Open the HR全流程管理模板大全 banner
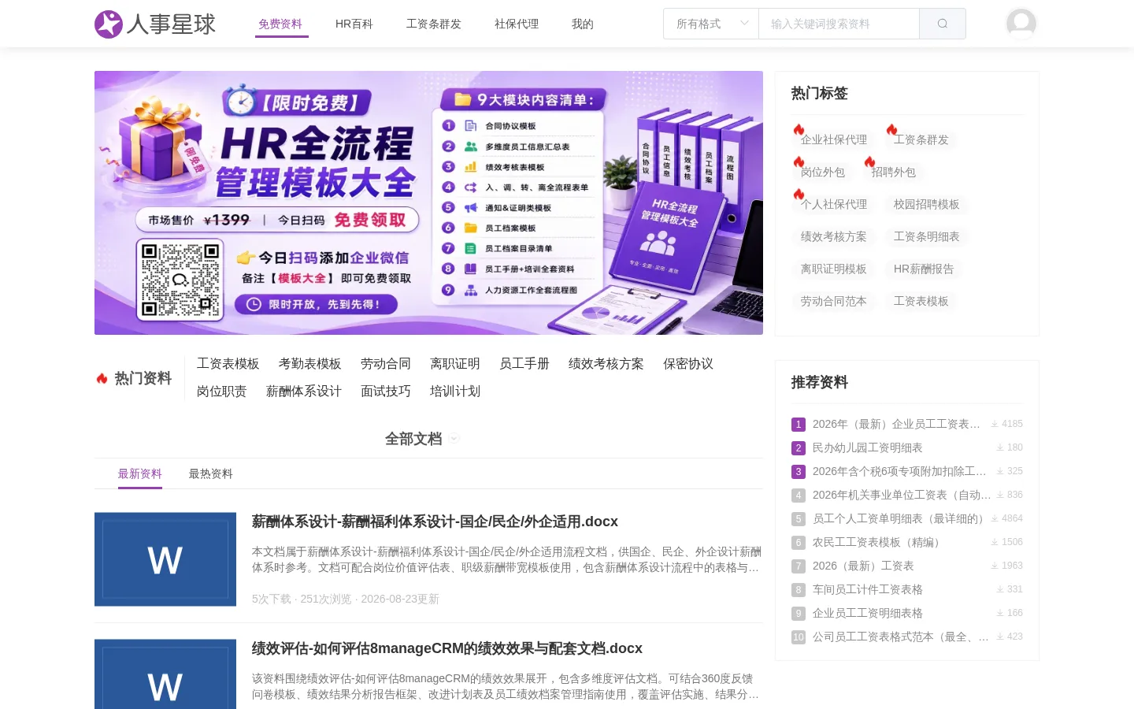 428,202
